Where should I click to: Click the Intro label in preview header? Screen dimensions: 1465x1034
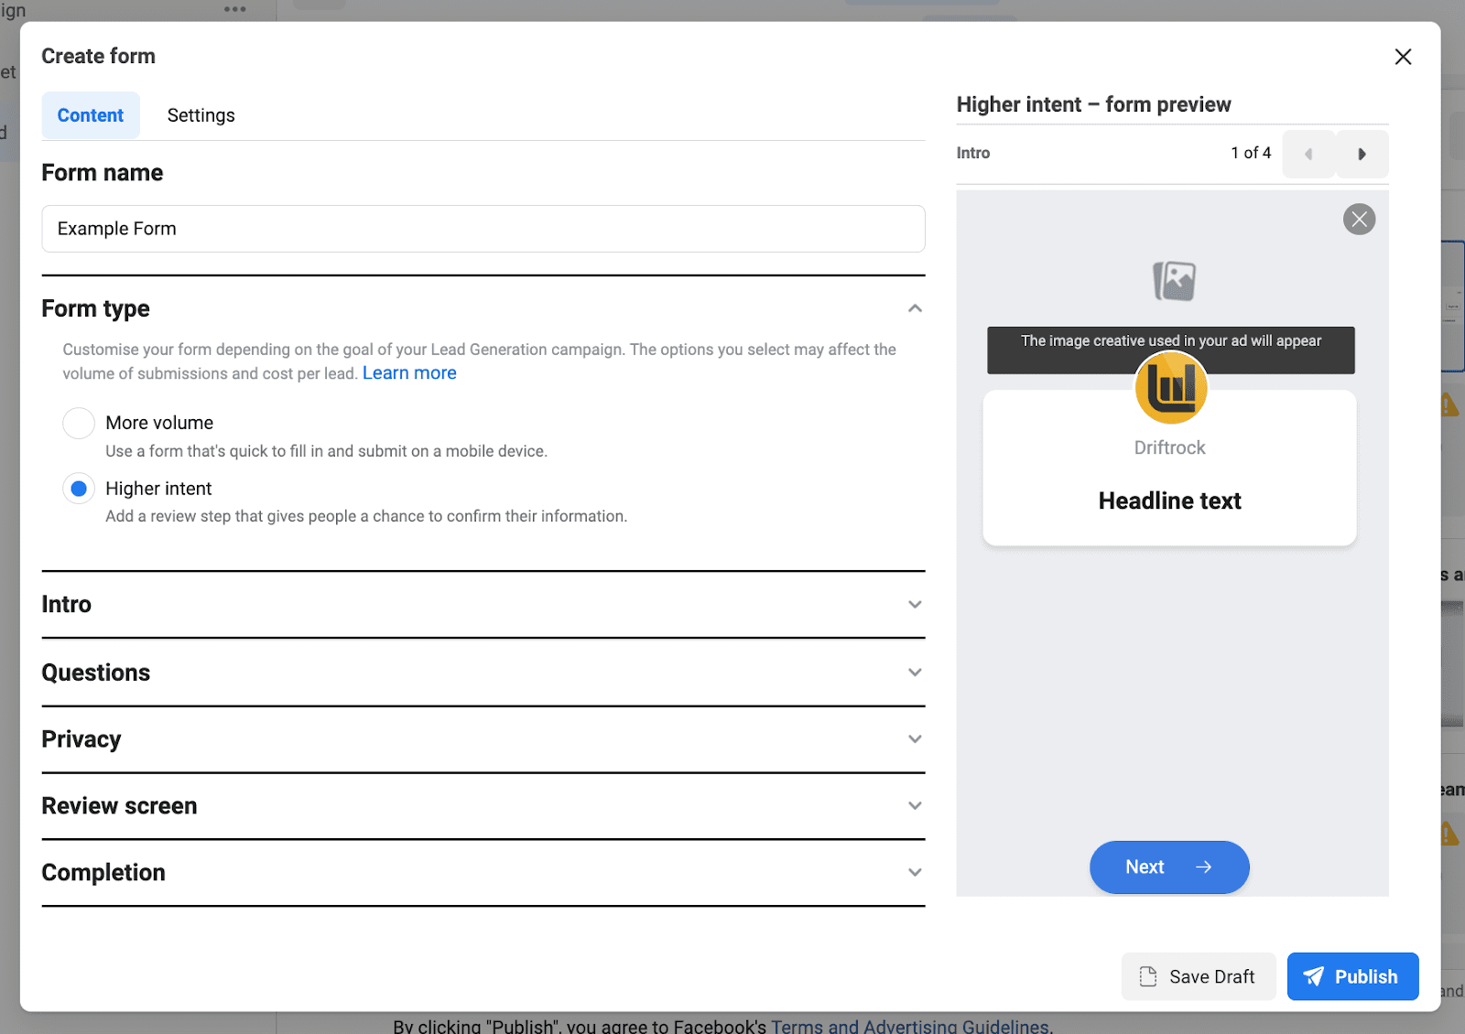tap(973, 153)
